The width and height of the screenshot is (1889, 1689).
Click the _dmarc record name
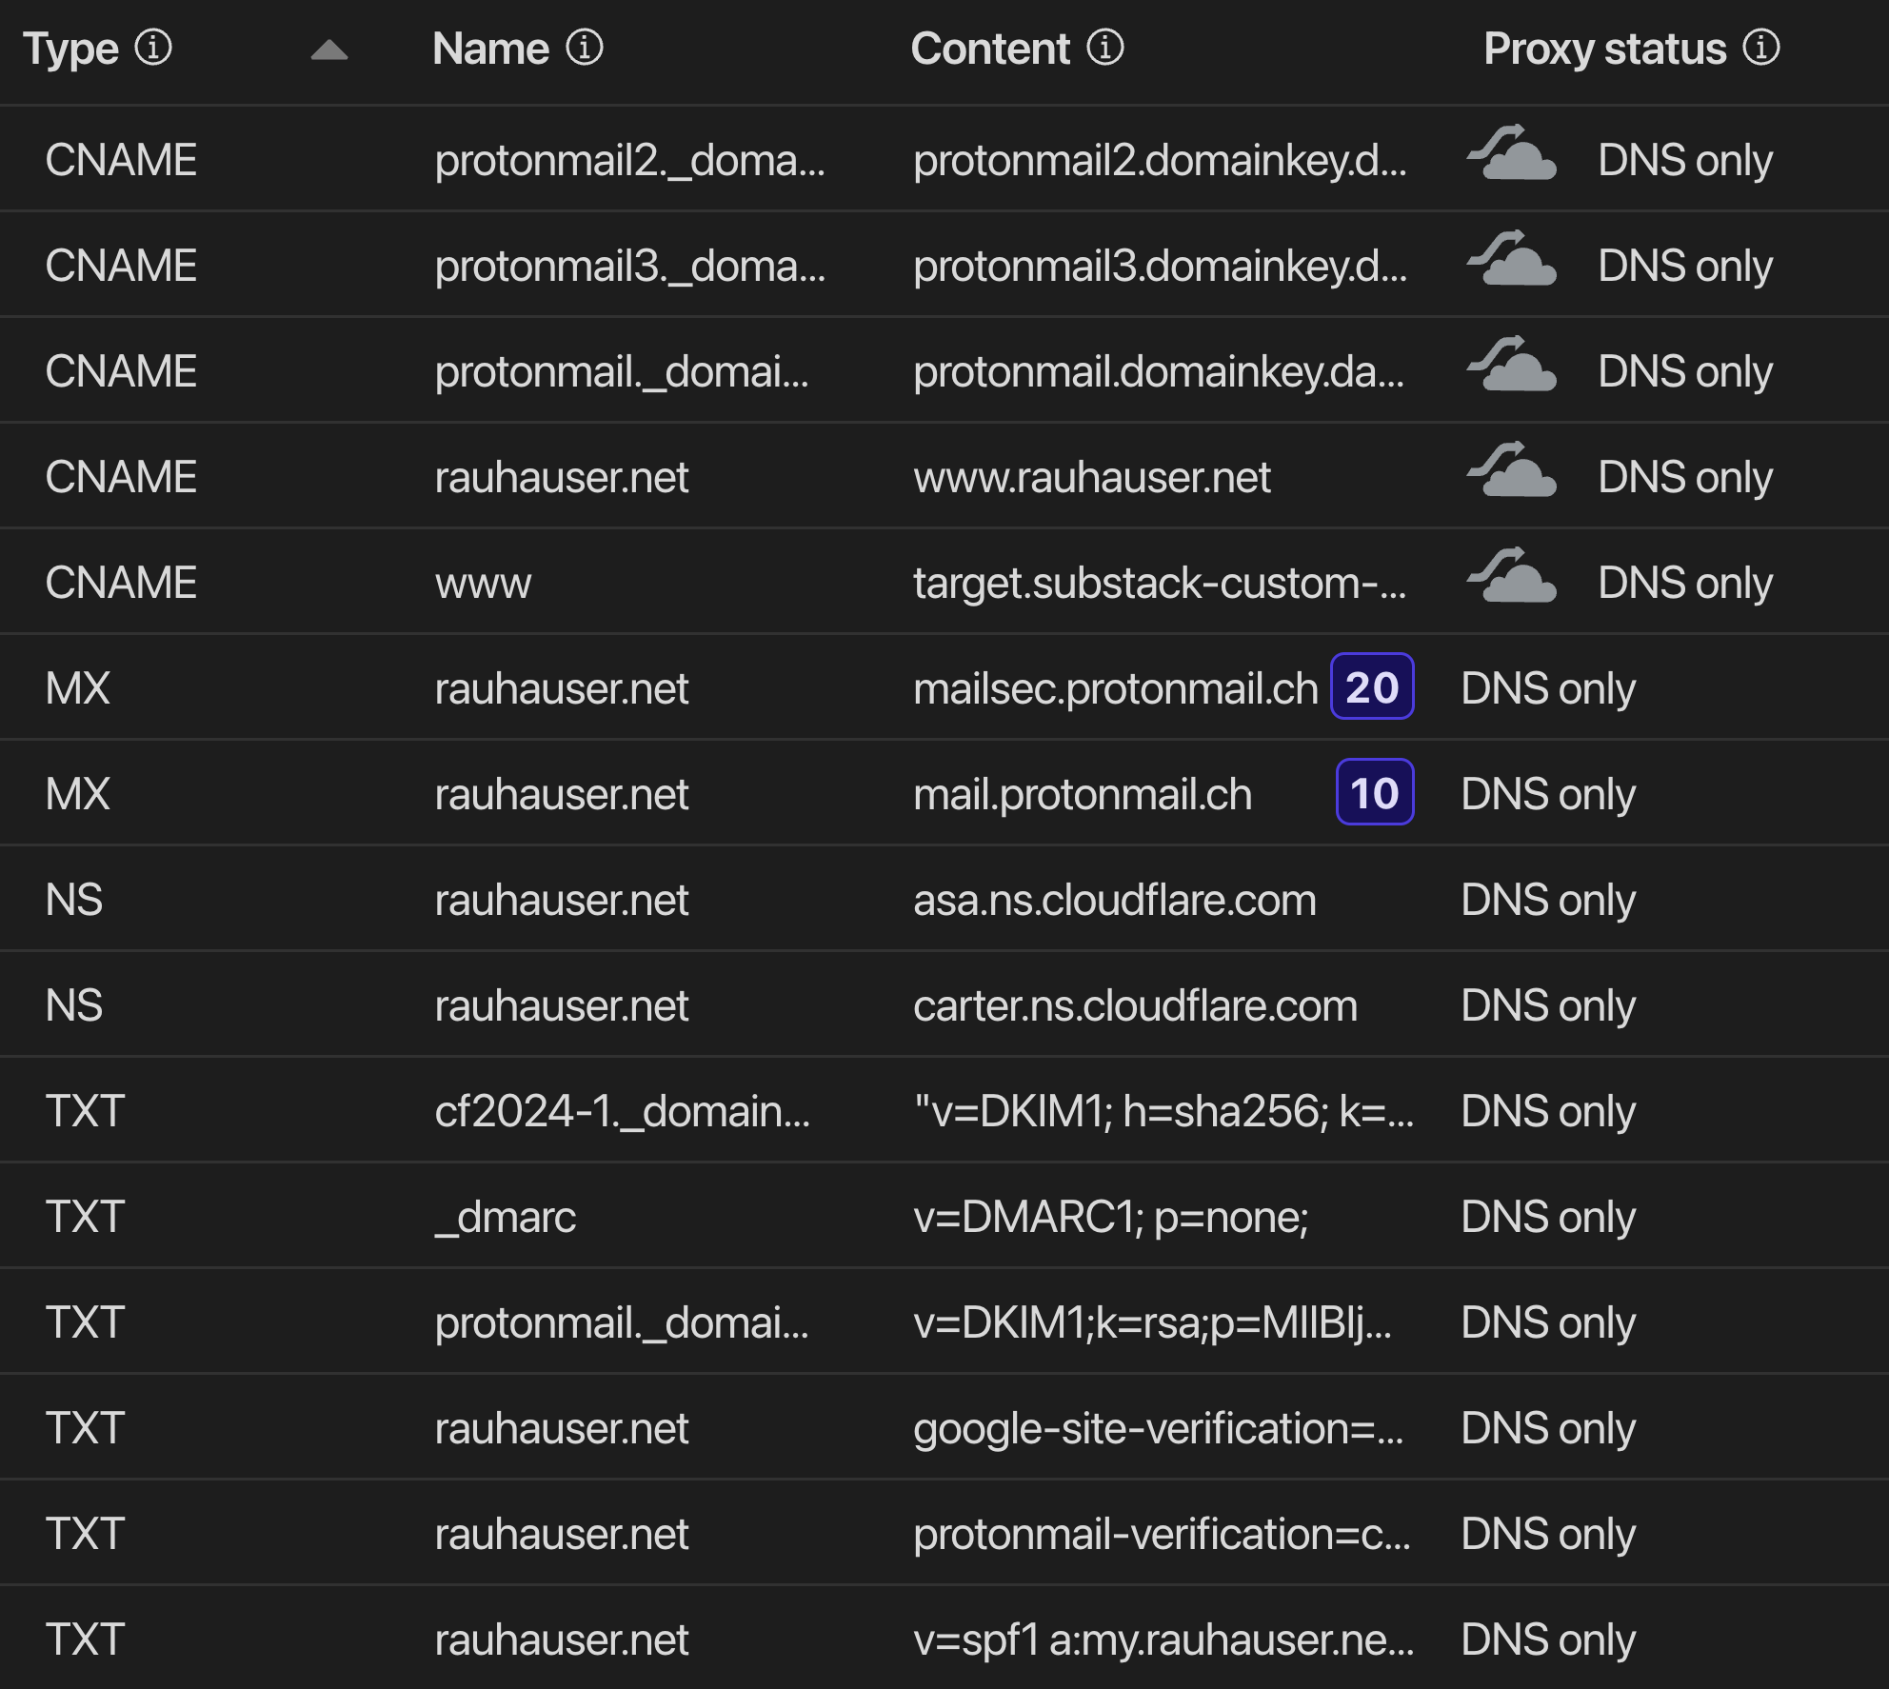tap(506, 1218)
